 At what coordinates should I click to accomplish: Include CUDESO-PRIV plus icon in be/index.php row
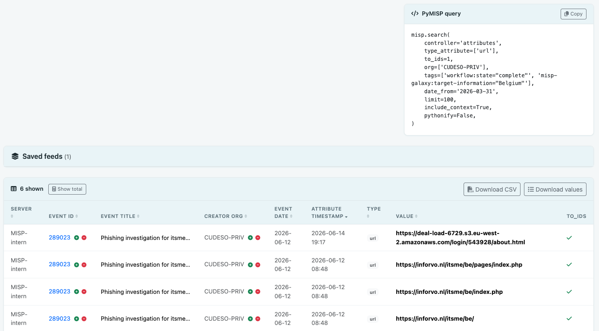click(250, 292)
